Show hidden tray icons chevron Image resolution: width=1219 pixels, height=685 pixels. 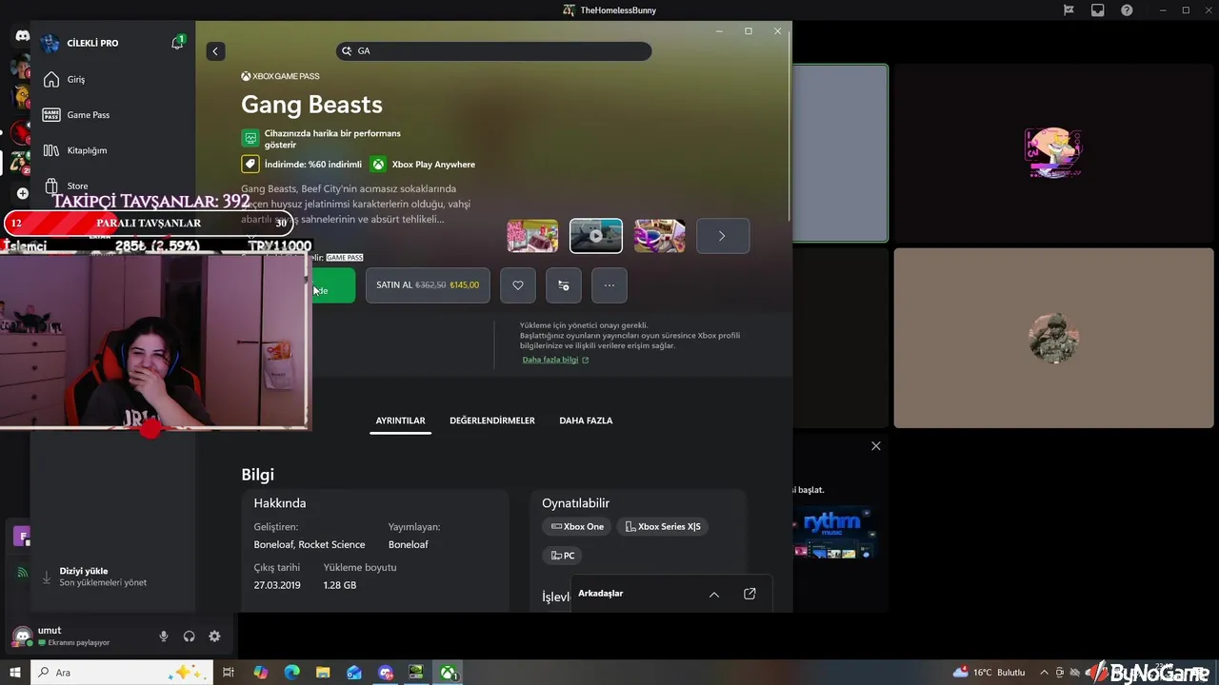click(x=1045, y=673)
